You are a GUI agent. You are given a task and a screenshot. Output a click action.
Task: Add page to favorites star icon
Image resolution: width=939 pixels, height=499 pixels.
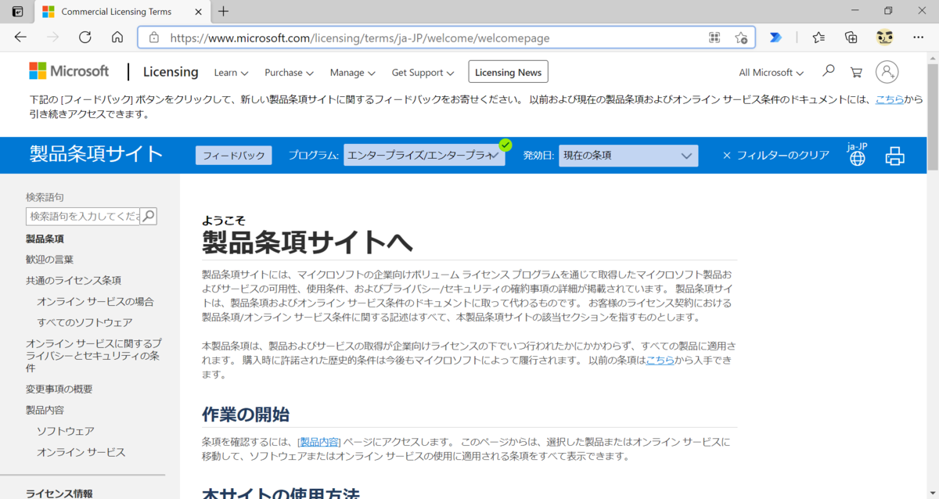tap(741, 38)
